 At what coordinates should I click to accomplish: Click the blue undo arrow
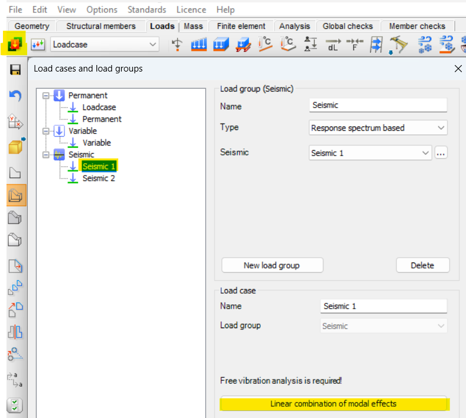[15, 96]
